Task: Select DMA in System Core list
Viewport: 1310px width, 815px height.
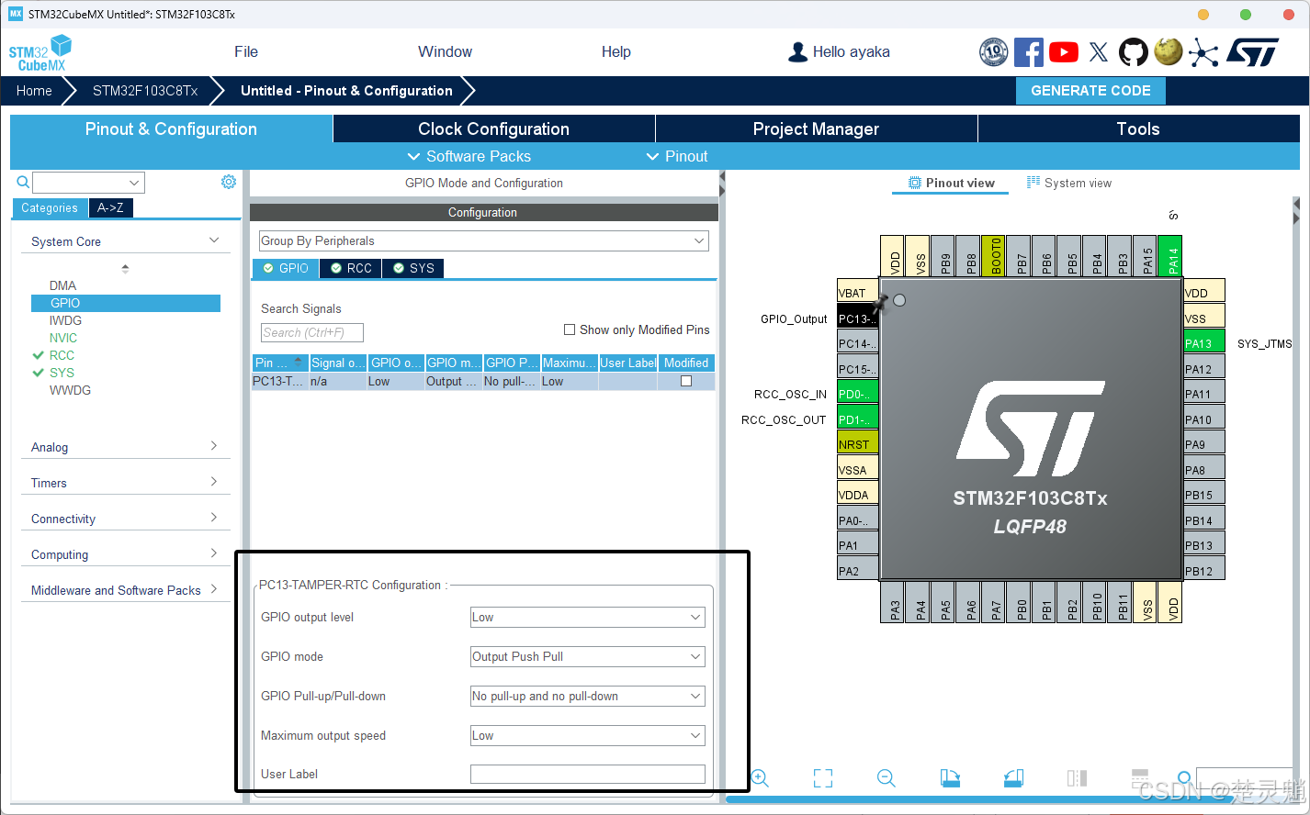Action: 63,285
